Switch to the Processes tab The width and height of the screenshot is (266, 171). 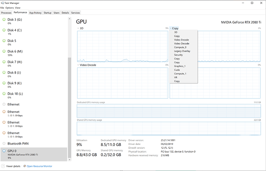pyautogui.click(x=7, y=13)
